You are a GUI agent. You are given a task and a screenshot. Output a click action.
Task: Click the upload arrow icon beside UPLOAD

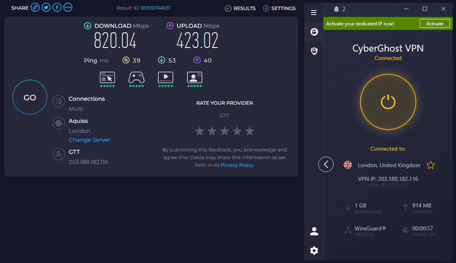[170, 26]
